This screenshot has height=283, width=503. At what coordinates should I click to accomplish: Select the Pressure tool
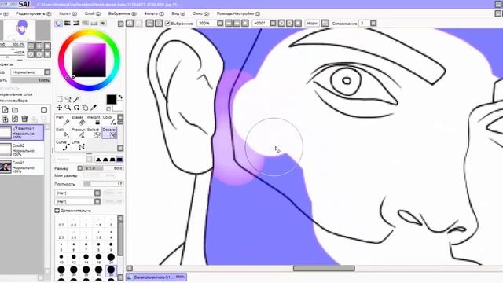[78, 133]
